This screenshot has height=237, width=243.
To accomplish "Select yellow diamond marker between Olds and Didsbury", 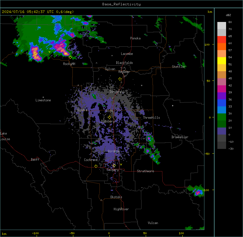I will (109, 117).
